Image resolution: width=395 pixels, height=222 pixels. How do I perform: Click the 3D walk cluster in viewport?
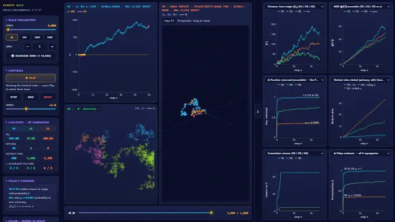[193, 108]
